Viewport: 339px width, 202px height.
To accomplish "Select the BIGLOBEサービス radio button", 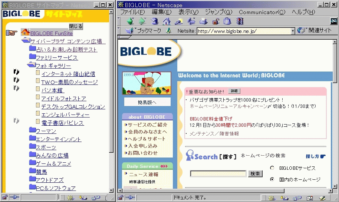I will tap(272, 168).
